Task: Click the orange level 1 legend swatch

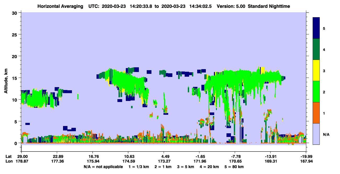Action: tap(316, 113)
